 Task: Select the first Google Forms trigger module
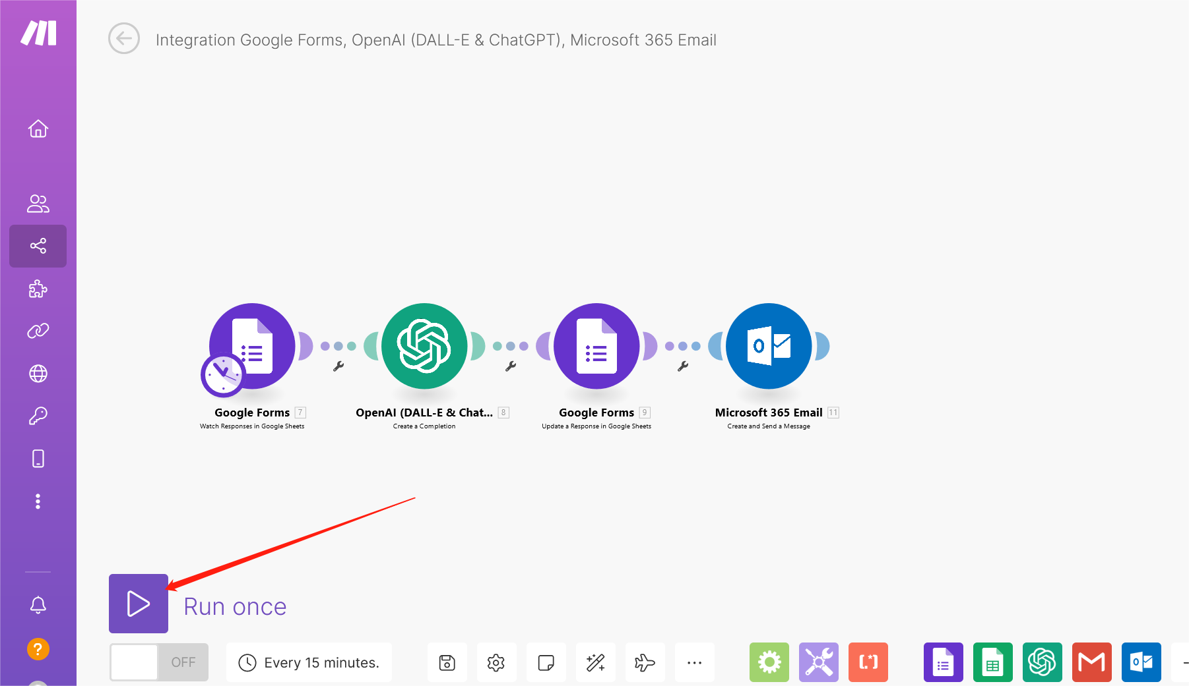tap(252, 346)
